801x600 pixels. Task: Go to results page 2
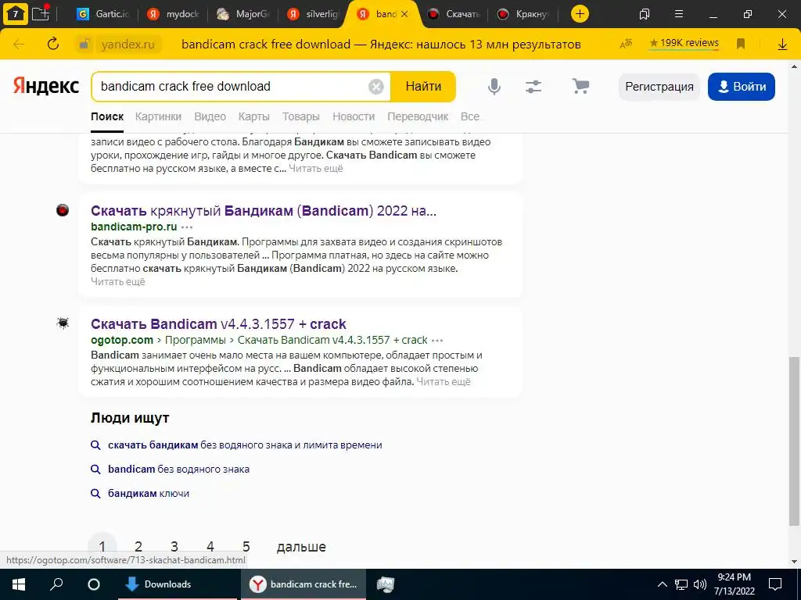(138, 546)
